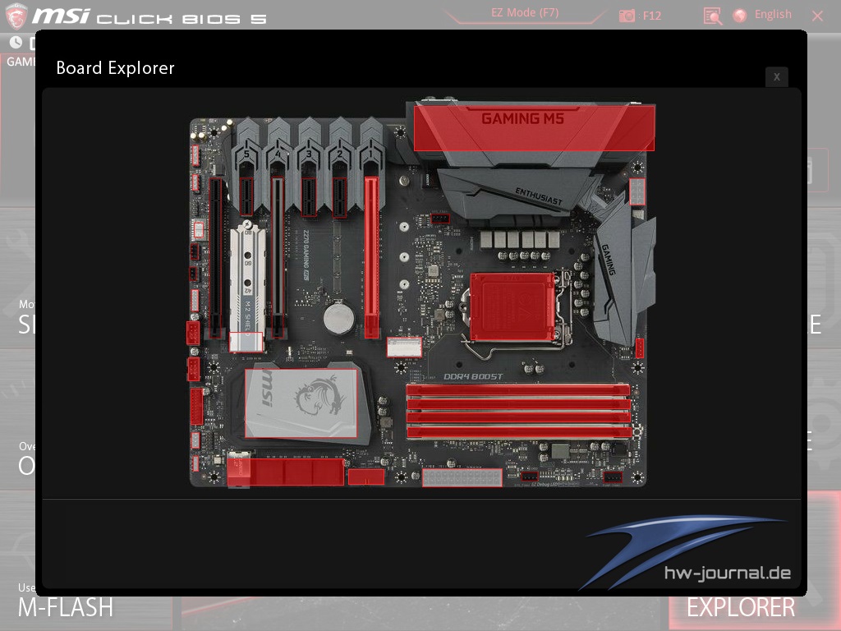Select the red fan header below the GAMING heatsink
The width and height of the screenshot is (841, 631).
click(639, 348)
